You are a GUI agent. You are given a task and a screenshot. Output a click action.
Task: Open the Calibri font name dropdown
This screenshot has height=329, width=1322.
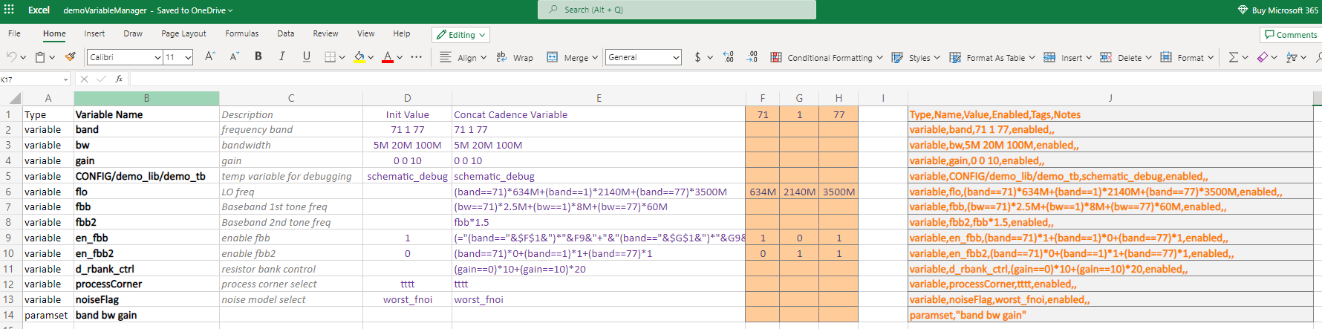coord(158,57)
